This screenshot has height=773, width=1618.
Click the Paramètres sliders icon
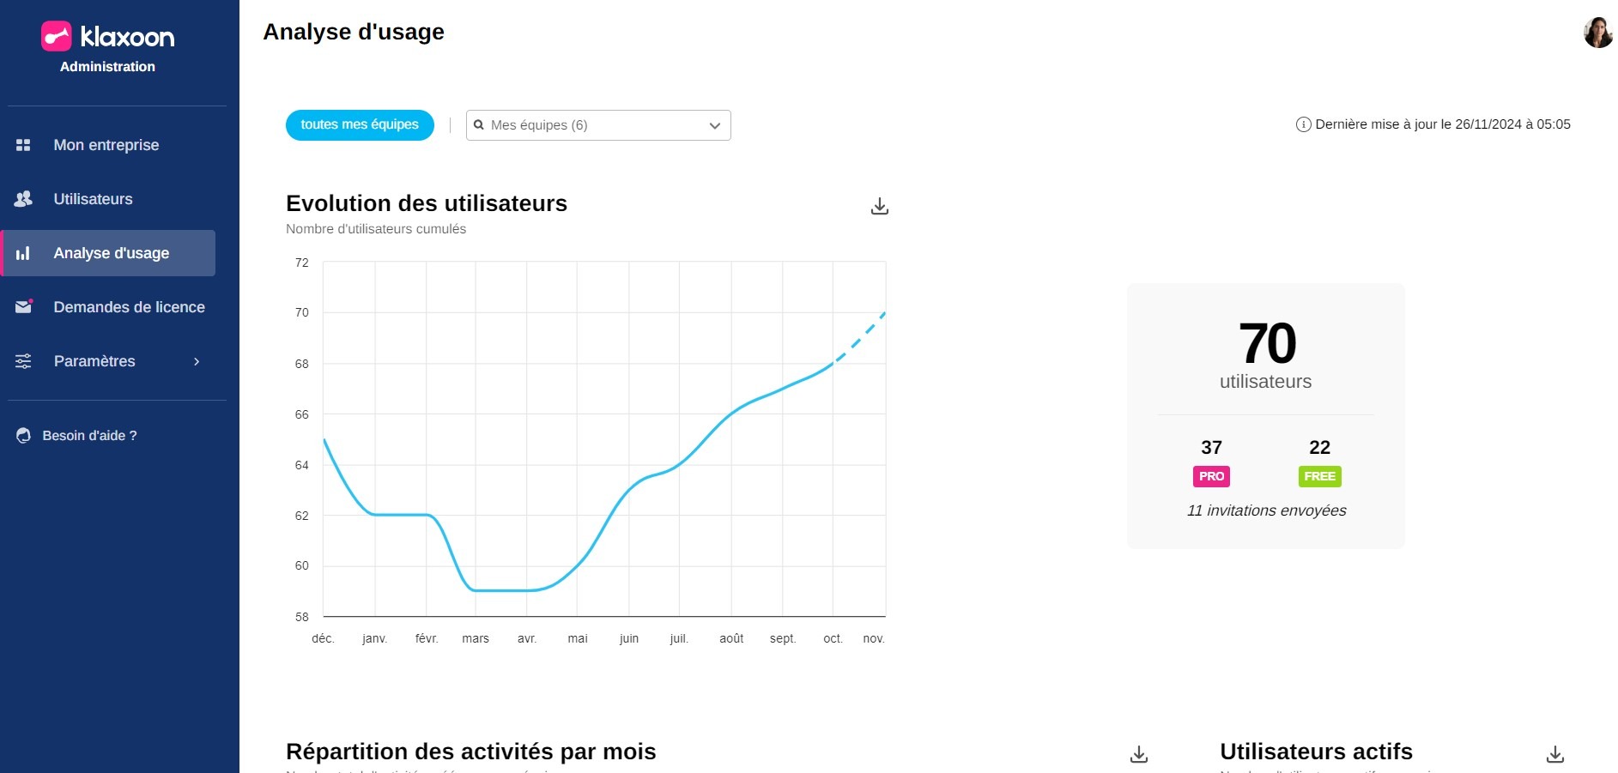[x=23, y=361]
